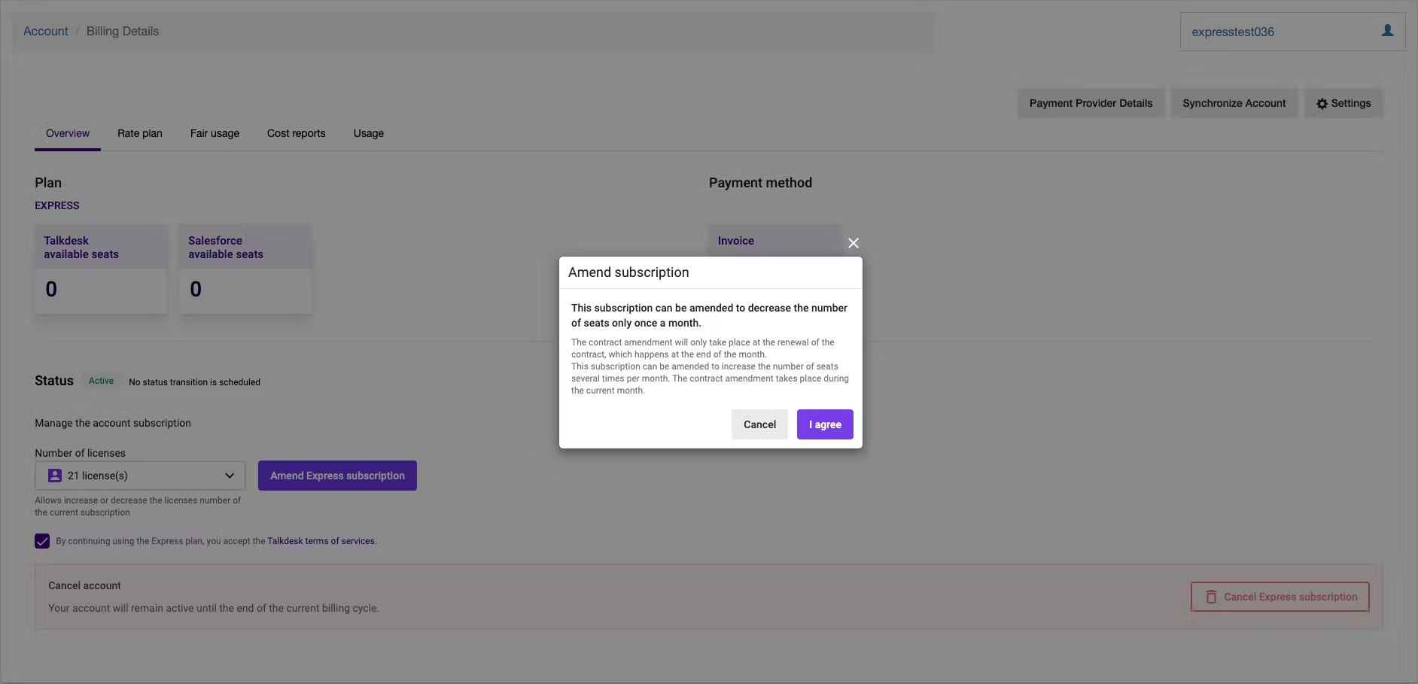Open the Cost reports tab

click(x=297, y=133)
